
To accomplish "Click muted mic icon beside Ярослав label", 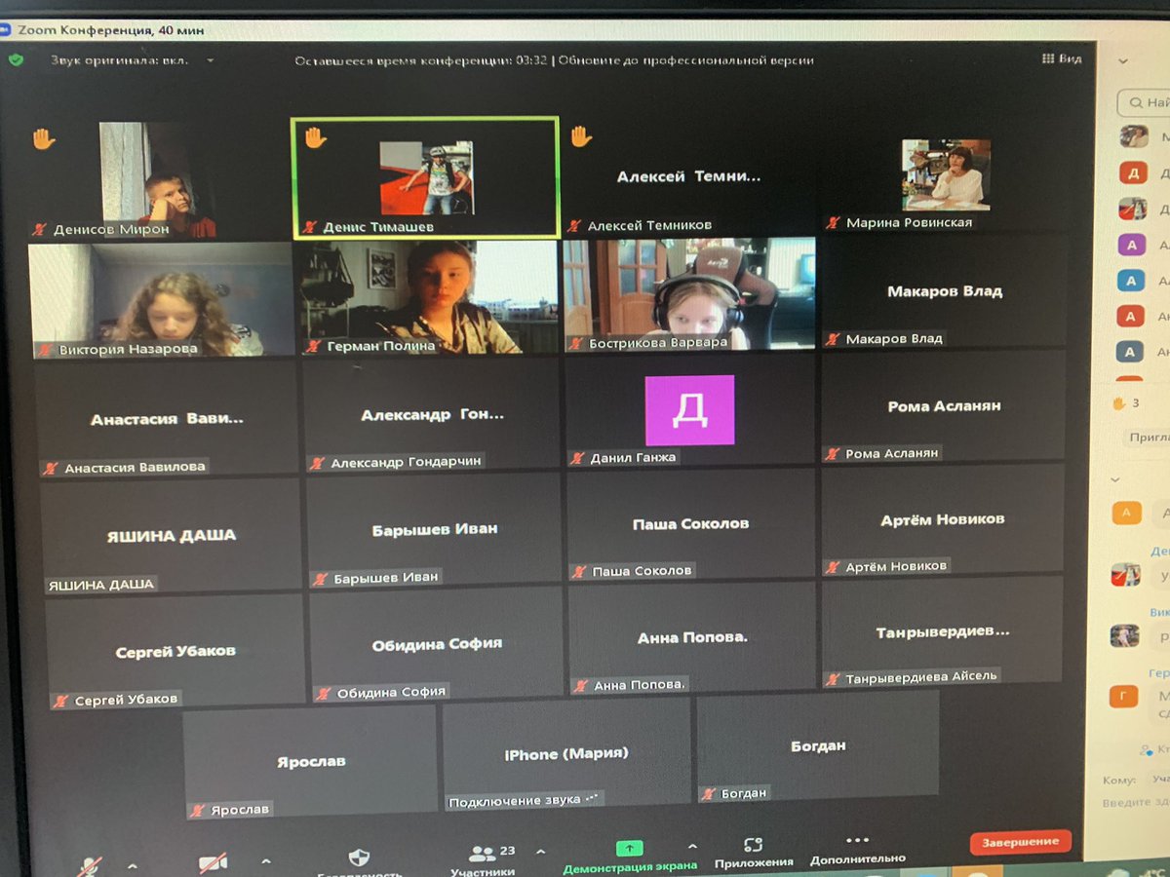I will 198,810.
